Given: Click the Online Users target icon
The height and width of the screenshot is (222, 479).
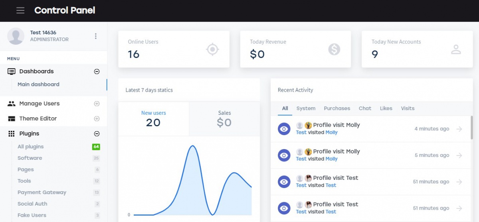Looking at the screenshot, I should [x=212, y=49].
